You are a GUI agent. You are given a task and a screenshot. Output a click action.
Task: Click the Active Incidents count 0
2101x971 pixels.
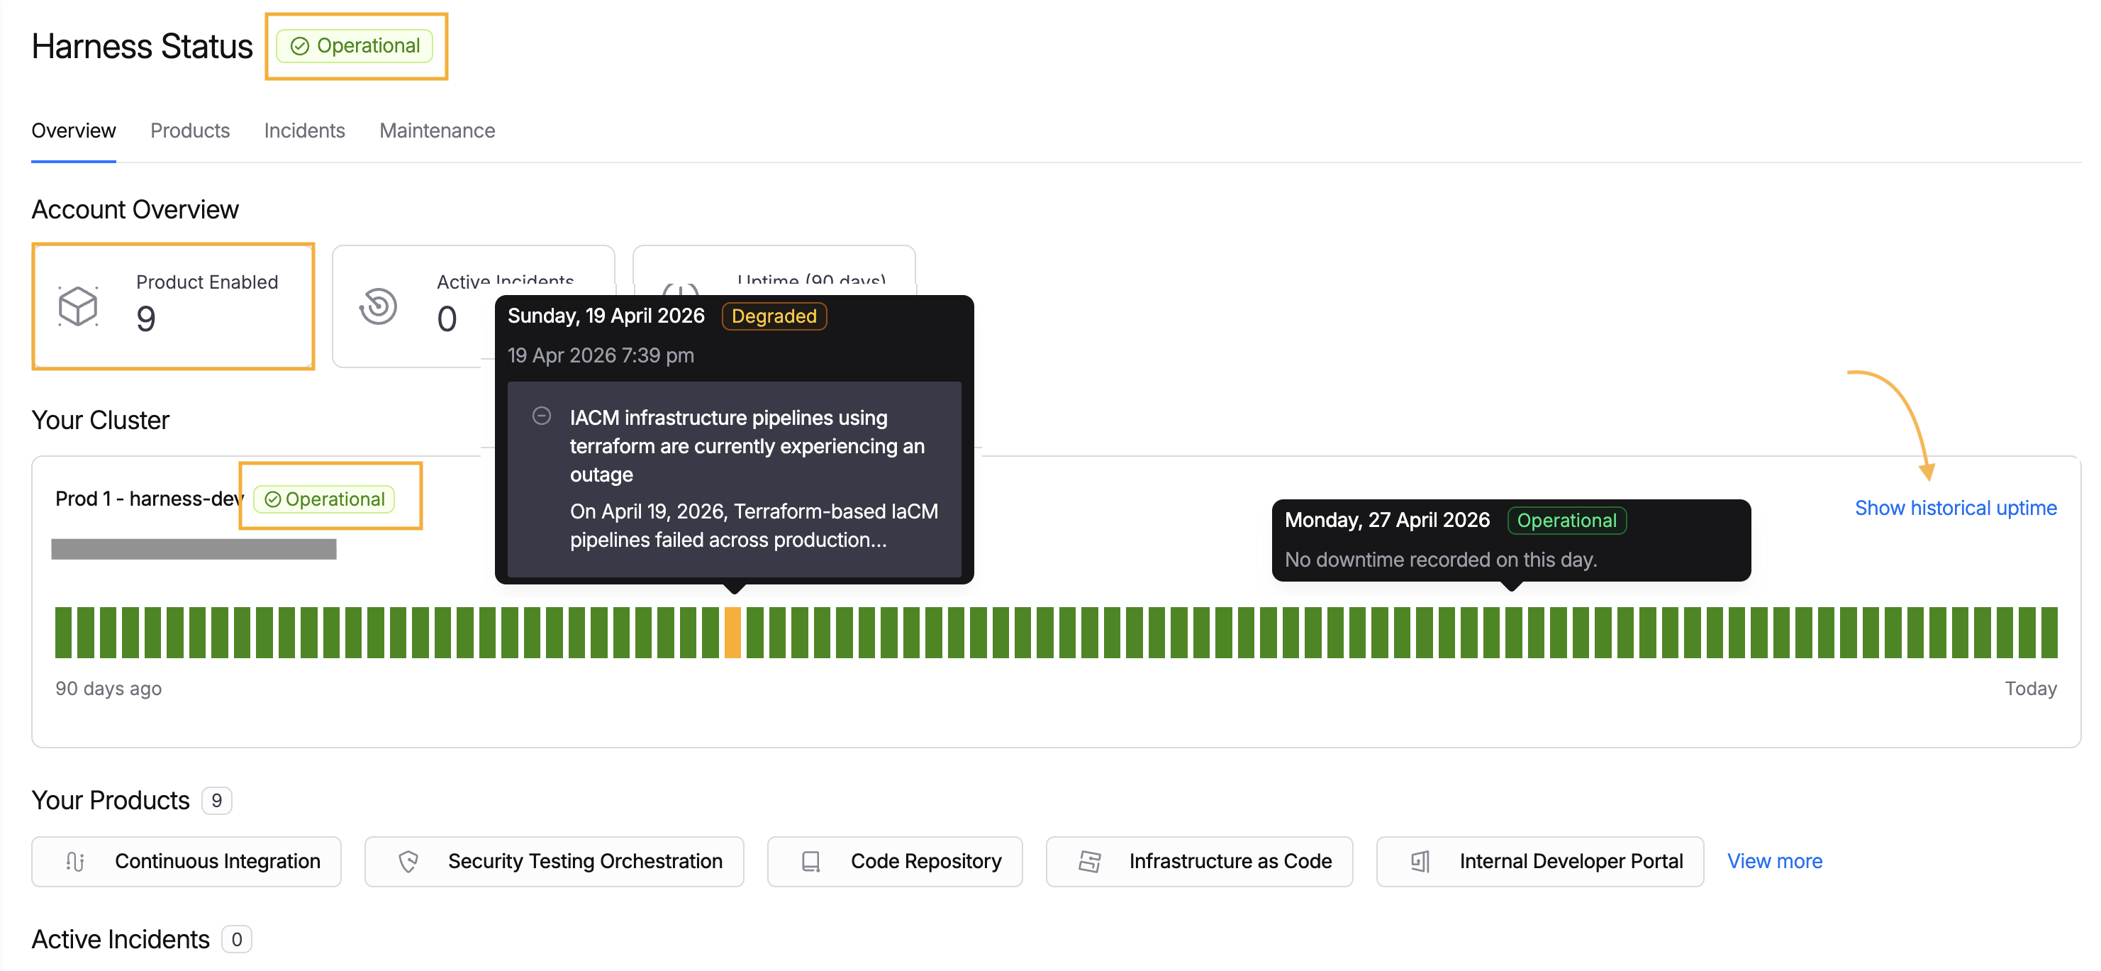447,318
